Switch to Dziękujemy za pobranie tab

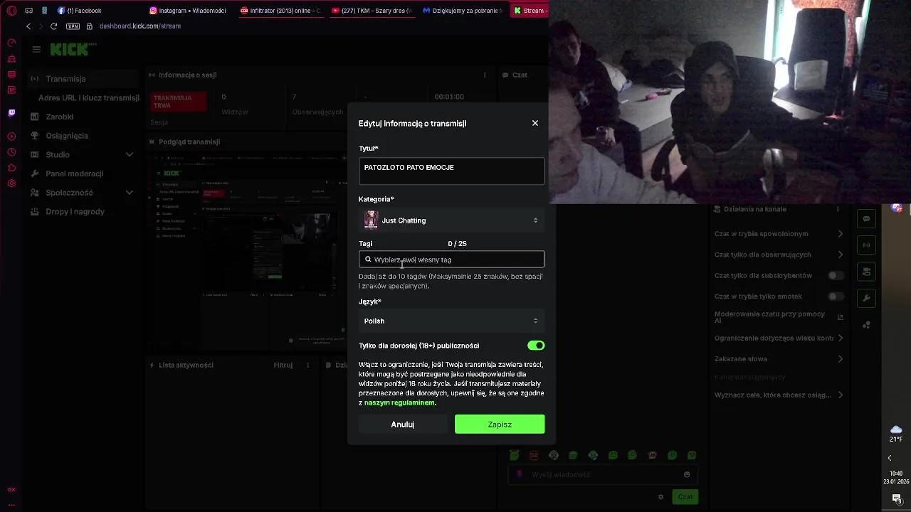(x=463, y=11)
